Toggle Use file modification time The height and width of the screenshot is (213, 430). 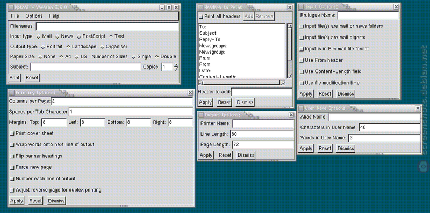[302, 83]
